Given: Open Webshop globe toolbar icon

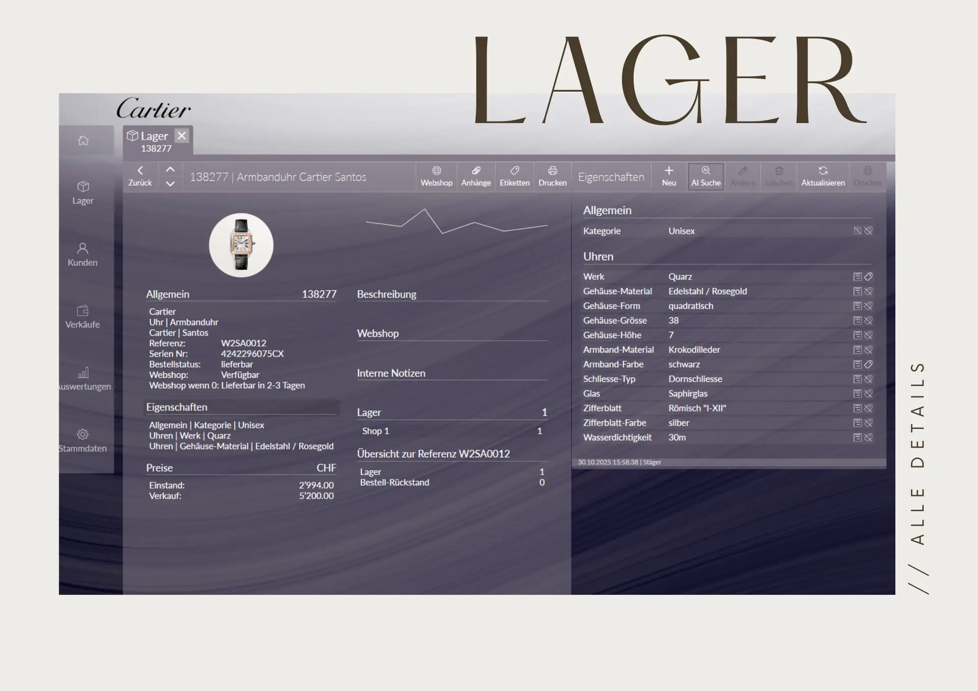Looking at the screenshot, I should 437,176.
